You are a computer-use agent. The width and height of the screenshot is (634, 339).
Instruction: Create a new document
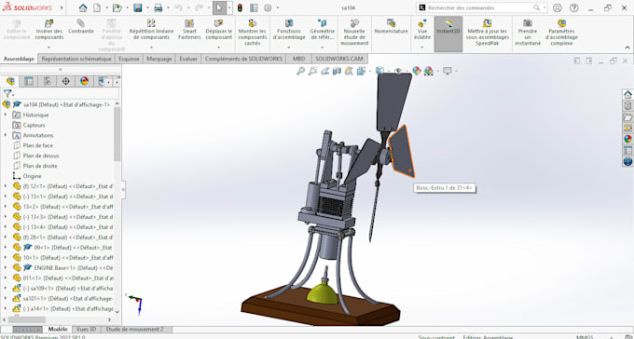pyautogui.click(x=97, y=7)
